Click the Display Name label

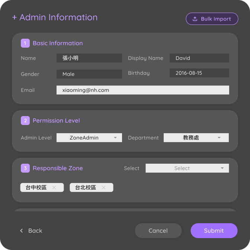point(145,58)
